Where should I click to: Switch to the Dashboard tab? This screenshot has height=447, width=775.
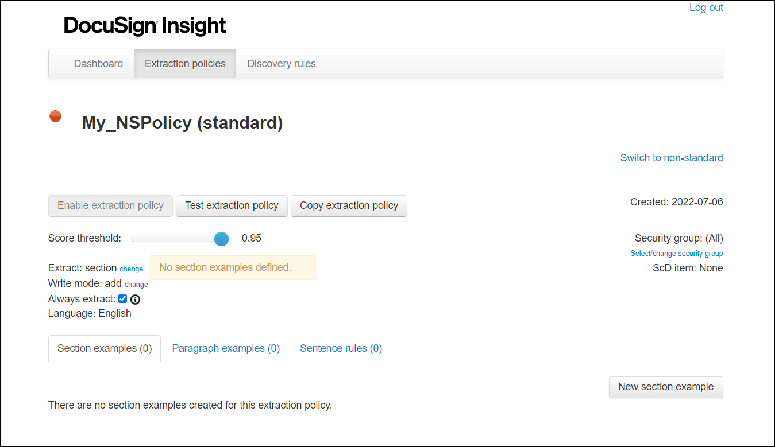coord(98,64)
